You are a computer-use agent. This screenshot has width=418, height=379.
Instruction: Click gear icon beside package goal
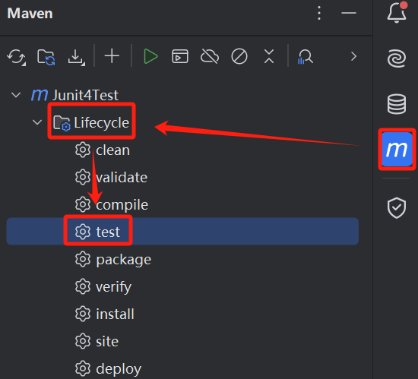83,259
